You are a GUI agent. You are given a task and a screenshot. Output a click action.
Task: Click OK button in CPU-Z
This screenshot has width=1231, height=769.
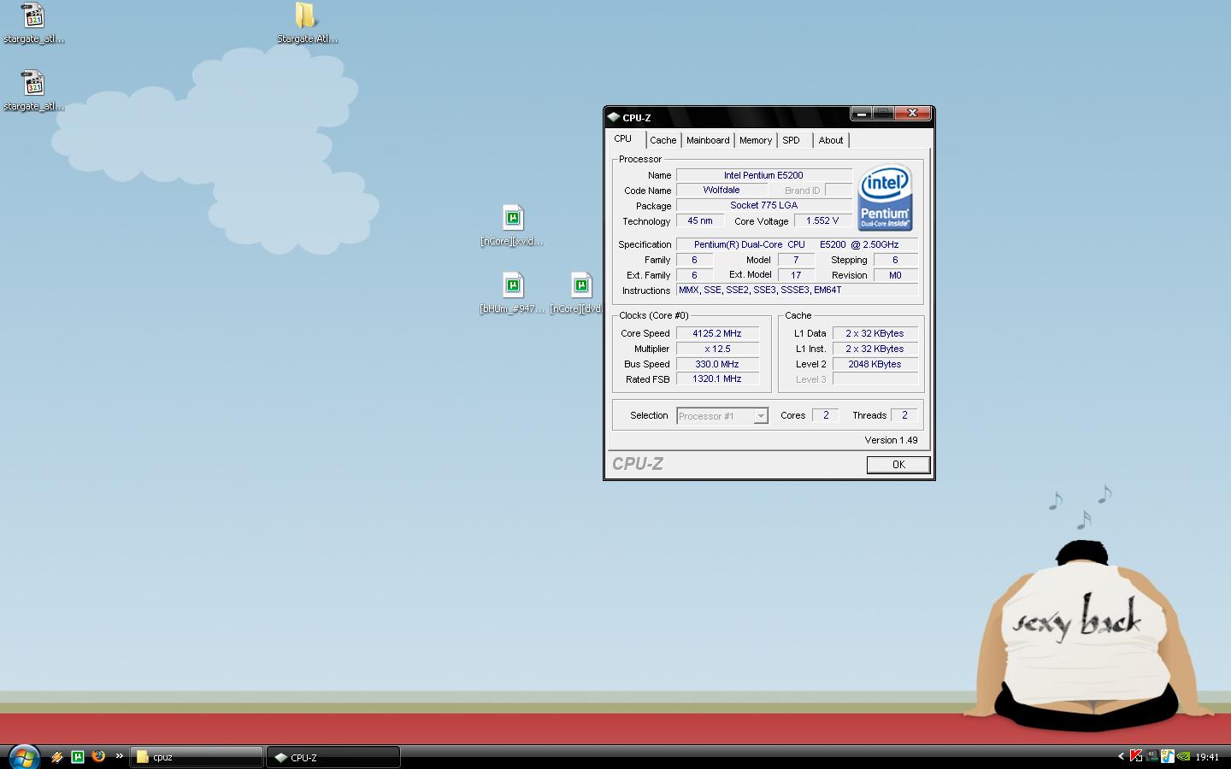pos(898,465)
